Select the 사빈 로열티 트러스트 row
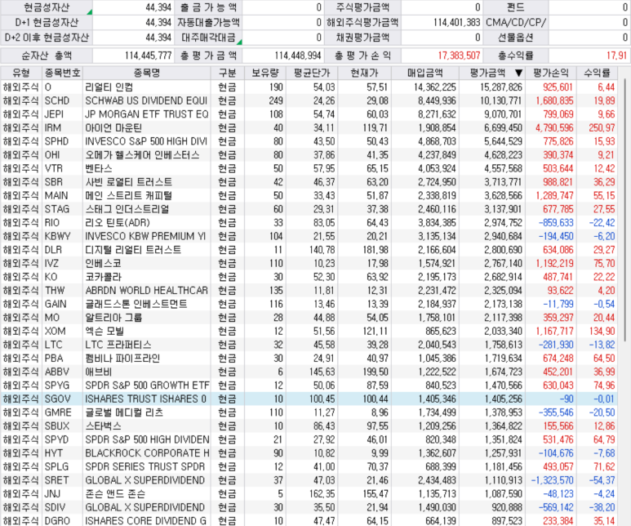The height and width of the screenshot is (526, 631). [x=309, y=182]
